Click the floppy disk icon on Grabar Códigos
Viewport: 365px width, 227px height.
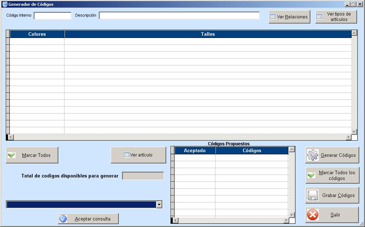pos(313,195)
